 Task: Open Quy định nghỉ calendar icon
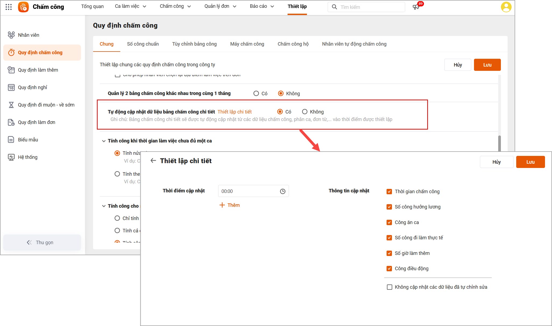tap(11, 87)
